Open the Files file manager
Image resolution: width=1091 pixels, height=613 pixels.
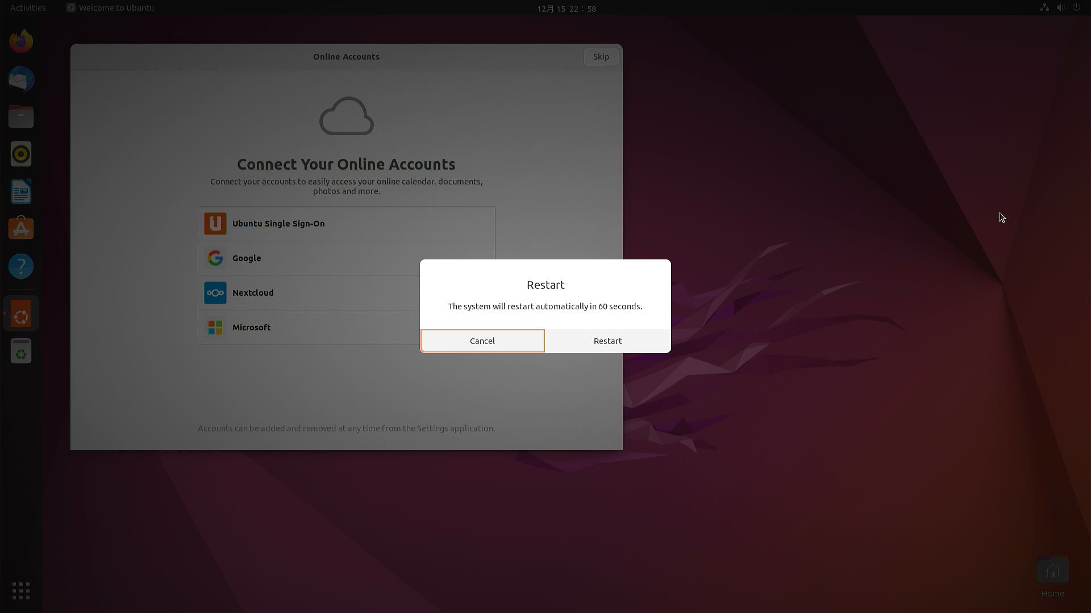tap(21, 116)
